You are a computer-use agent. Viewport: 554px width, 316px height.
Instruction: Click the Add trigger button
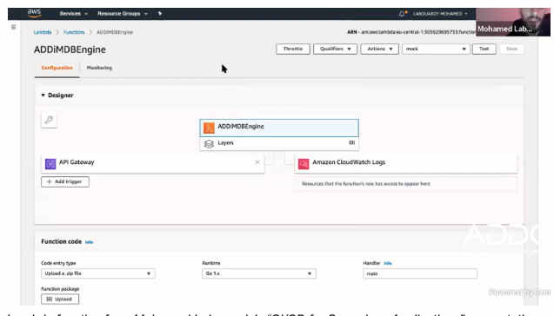point(65,181)
